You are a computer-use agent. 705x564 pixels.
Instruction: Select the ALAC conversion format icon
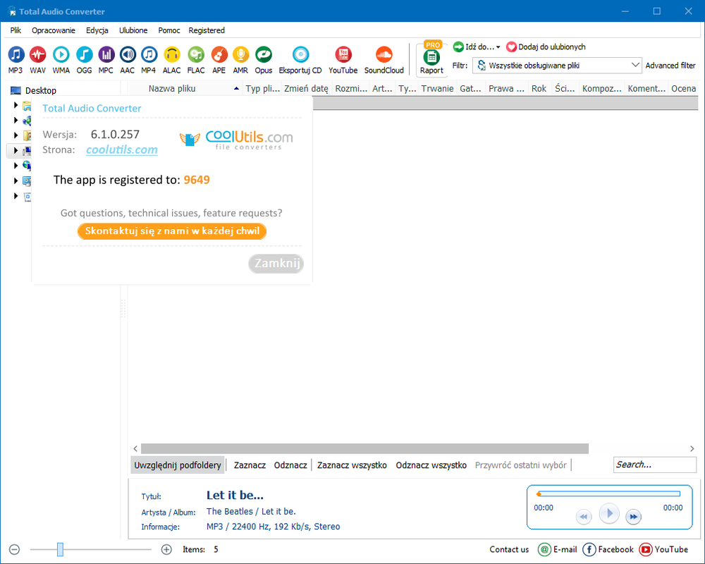click(172, 60)
